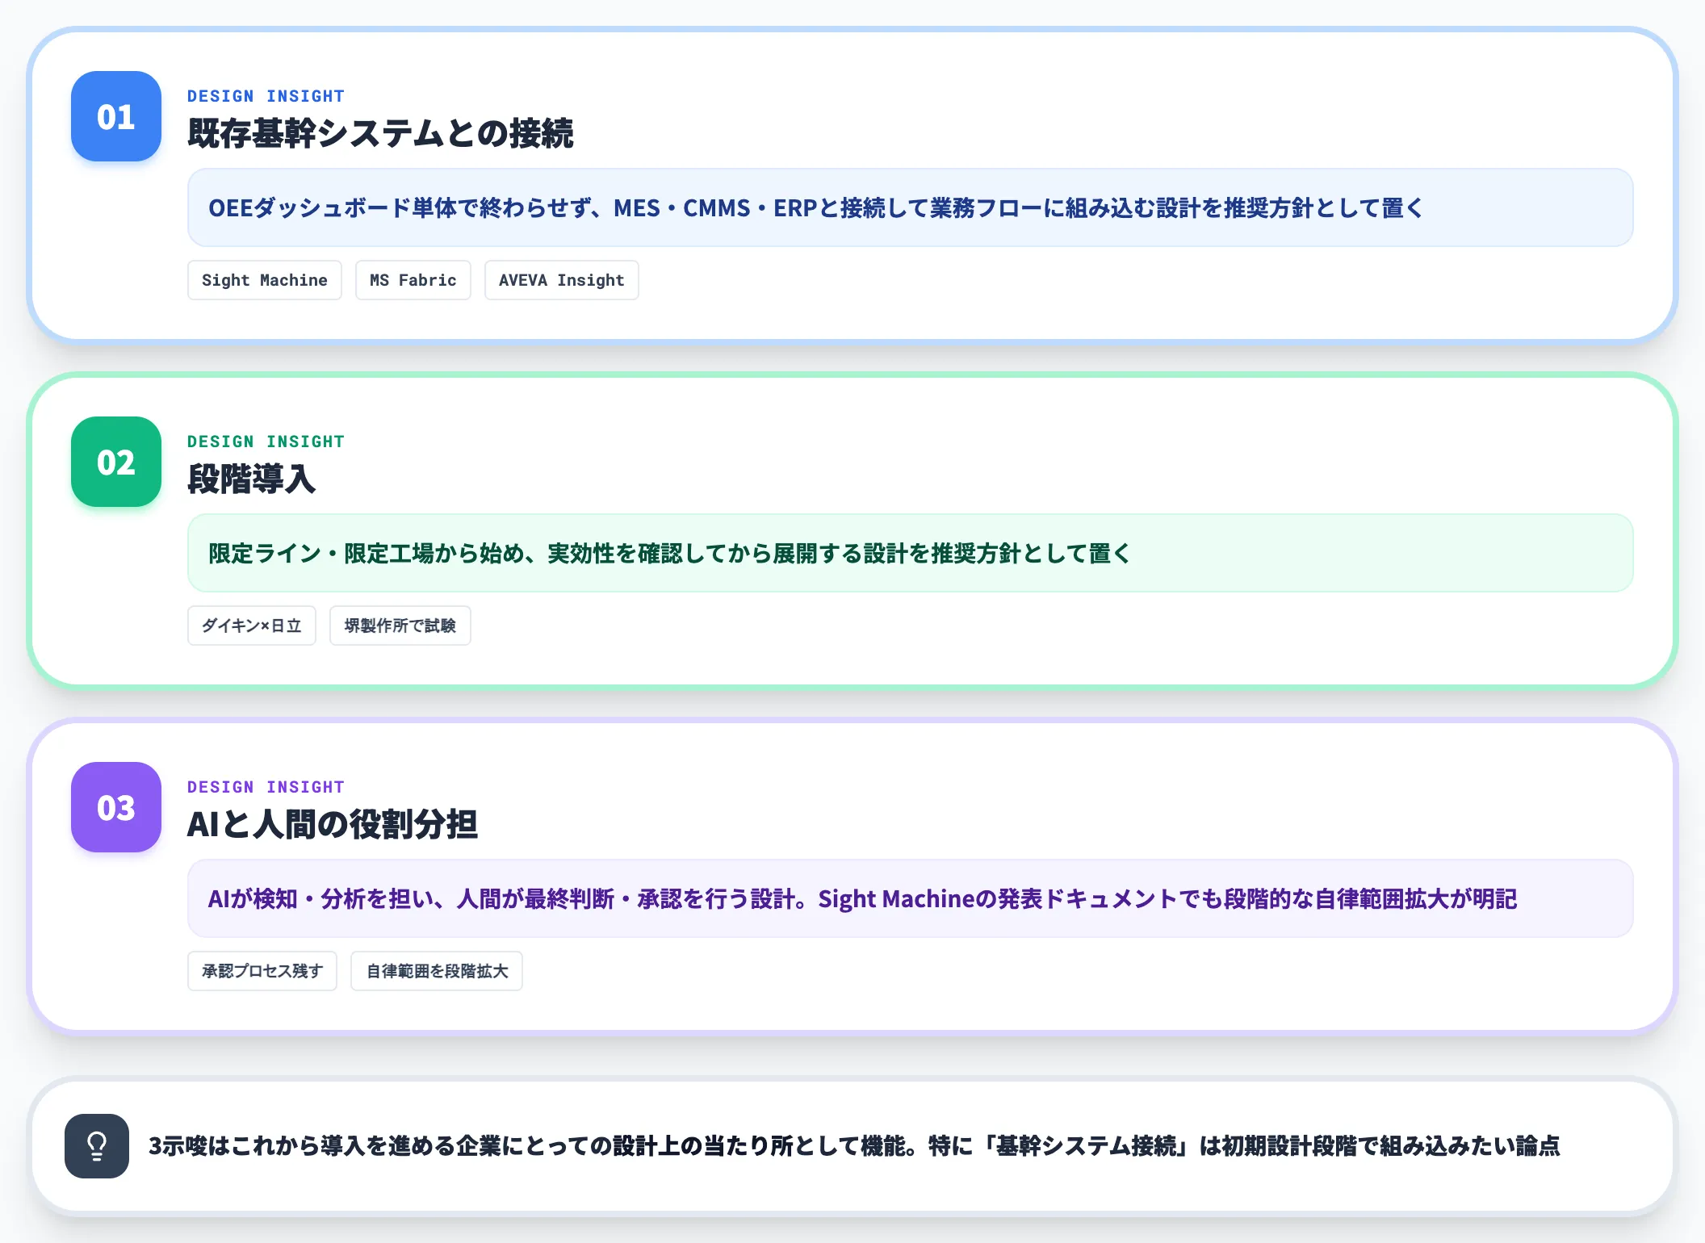Click the green 02 number badge
Screen dimensions: 1705x1243
(116, 462)
